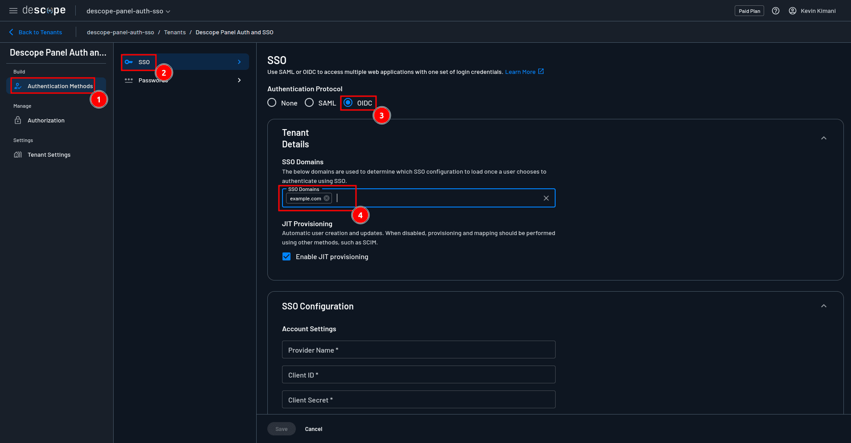Collapse the Tenant Details section

[823, 138]
